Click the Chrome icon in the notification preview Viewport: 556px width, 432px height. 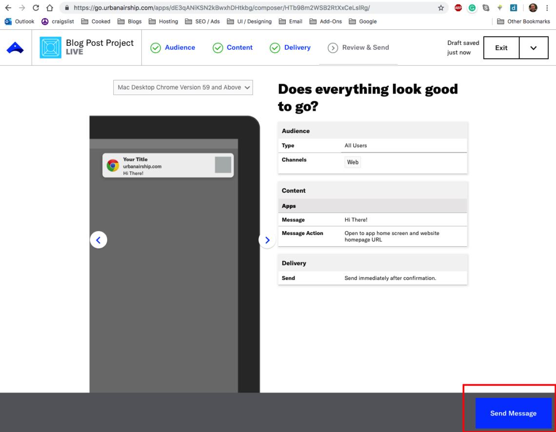[x=113, y=165]
